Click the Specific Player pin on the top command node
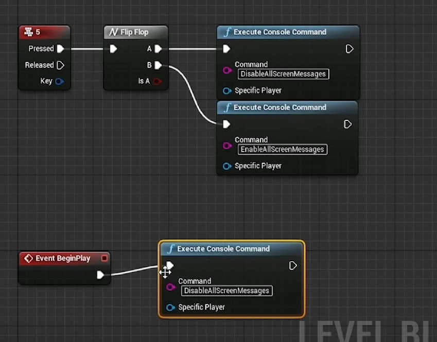Screen dimensions: 437x342 [226, 91]
